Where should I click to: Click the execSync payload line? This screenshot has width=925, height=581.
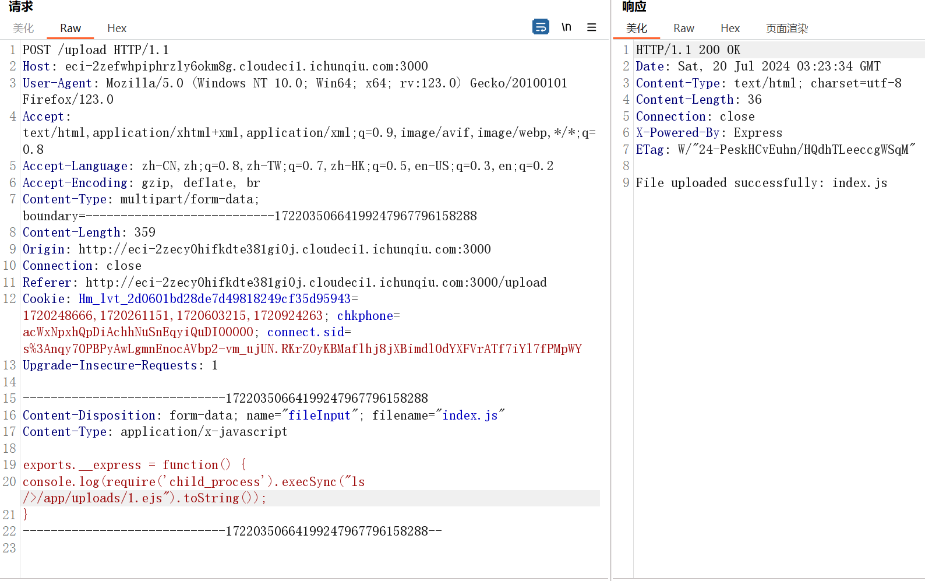pyautogui.click(x=194, y=482)
